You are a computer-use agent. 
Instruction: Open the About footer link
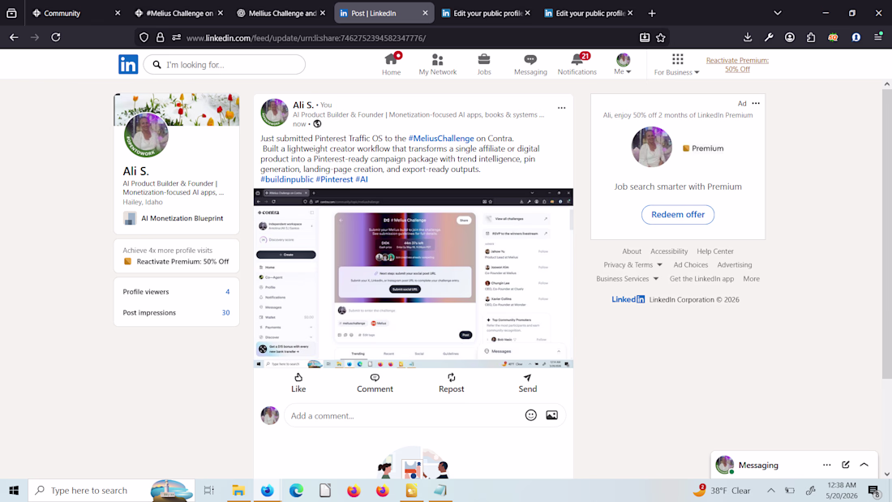pos(632,251)
